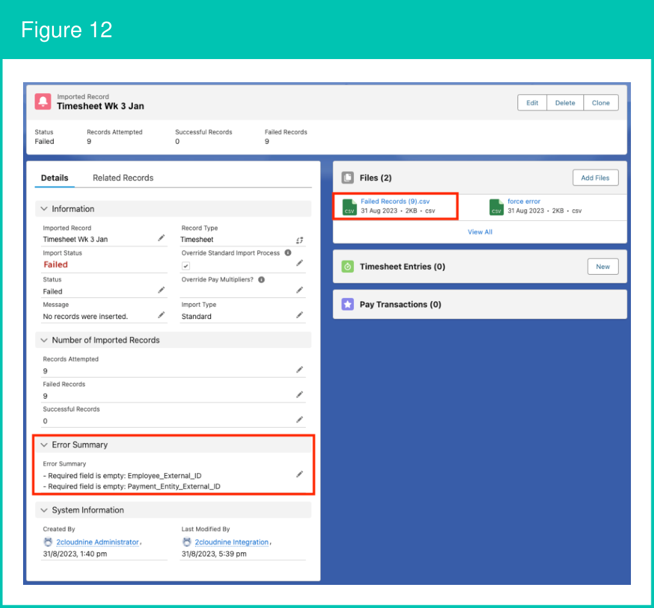Click the Employee_External_ID error line

pyautogui.click(x=122, y=476)
